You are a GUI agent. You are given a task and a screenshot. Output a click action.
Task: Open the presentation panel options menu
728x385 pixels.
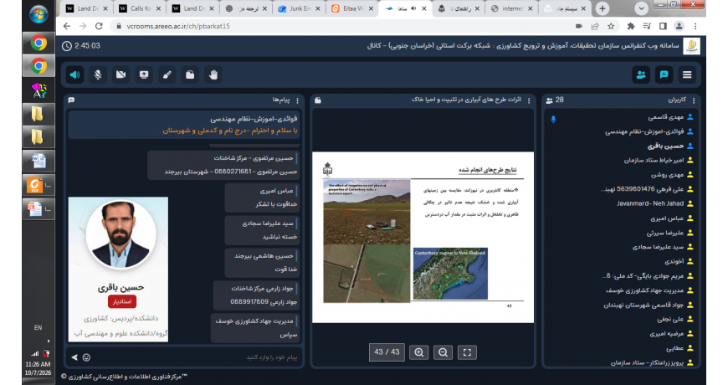tap(529, 100)
